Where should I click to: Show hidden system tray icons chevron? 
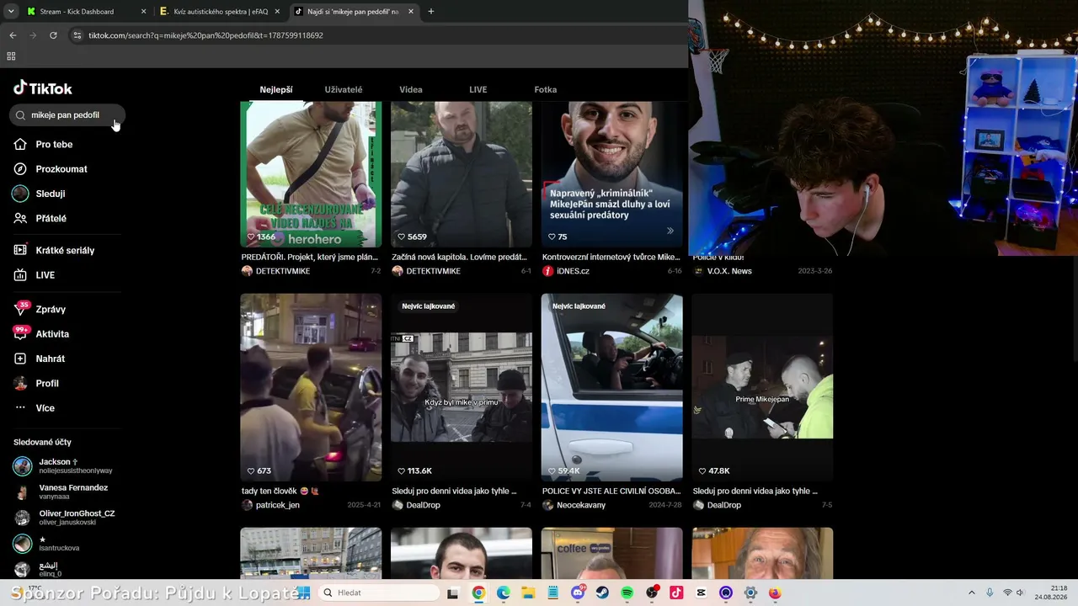coord(971,593)
